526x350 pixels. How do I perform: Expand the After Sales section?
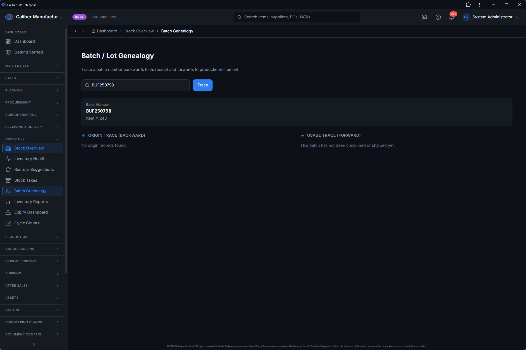tap(33, 286)
